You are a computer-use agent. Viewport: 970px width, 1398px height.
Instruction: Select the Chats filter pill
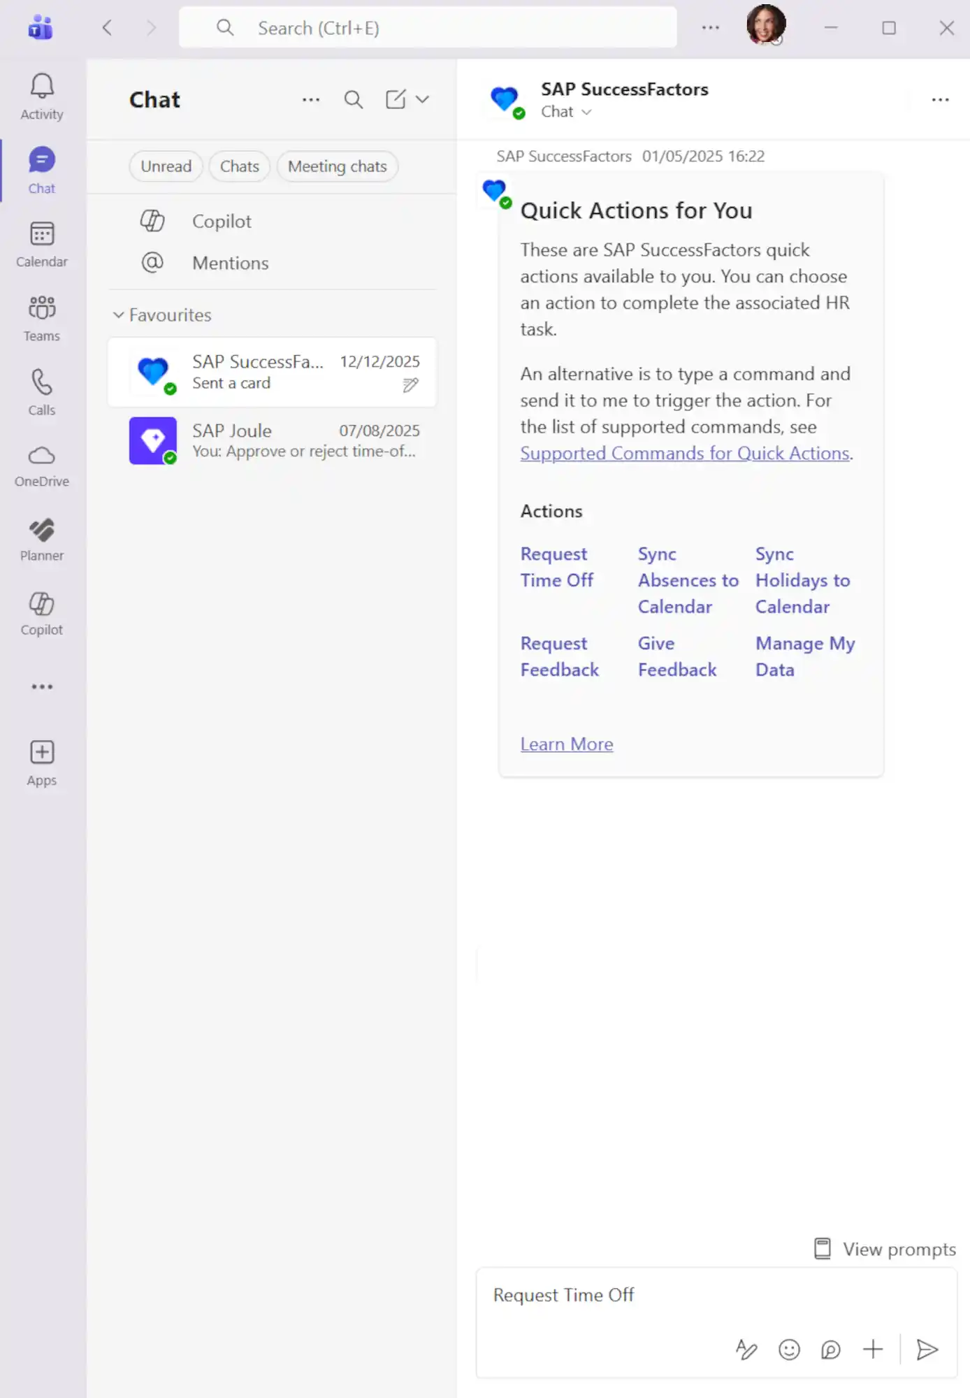coord(240,166)
